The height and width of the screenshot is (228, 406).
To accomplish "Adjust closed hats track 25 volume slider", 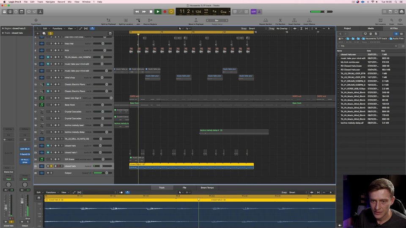I will point(102,166).
